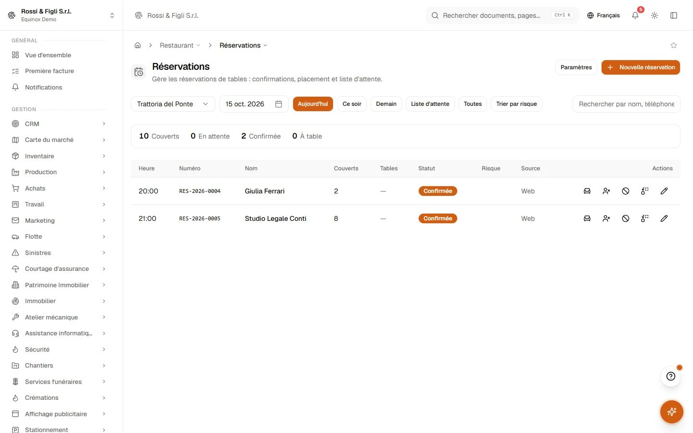Open the help question mark button
The image size is (693, 433).
[671, 376]
